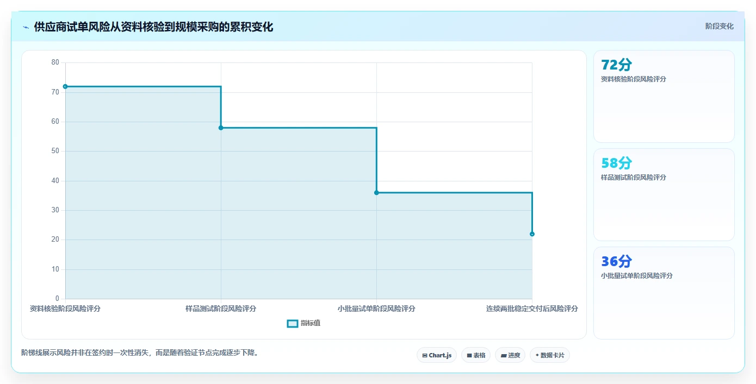Click the 指标值 legend label

(311, 323)
